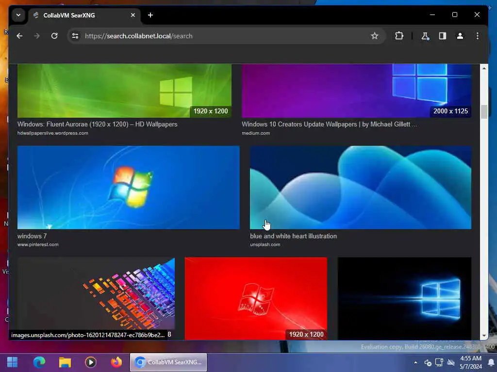Open the colorful pixel blocks wallpaper thumbnail
This screenshot has width=497, height=372.
[96, 298]
